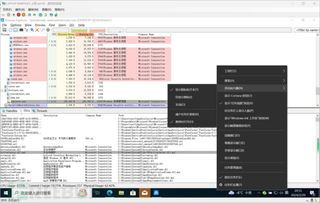The width and height of the screenshot is (320, 203).
Task: Open the Options menu
Action: tap(16, 25)
